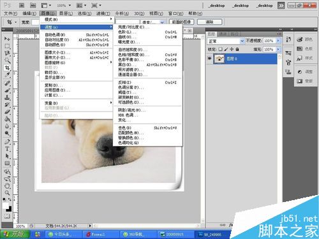Toggle lock position icon

pos(232,49)
